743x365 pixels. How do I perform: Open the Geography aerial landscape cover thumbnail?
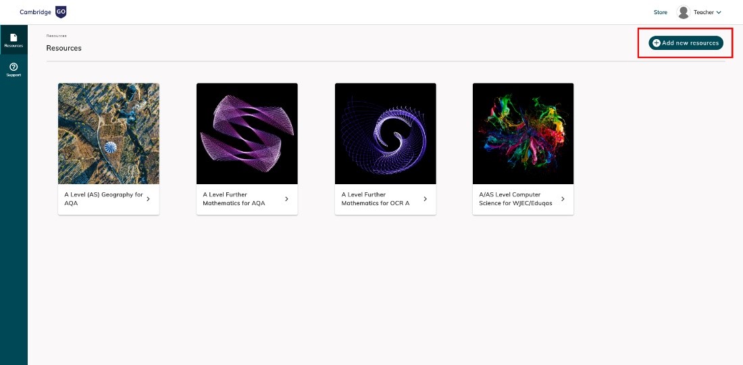click(109, 134)
